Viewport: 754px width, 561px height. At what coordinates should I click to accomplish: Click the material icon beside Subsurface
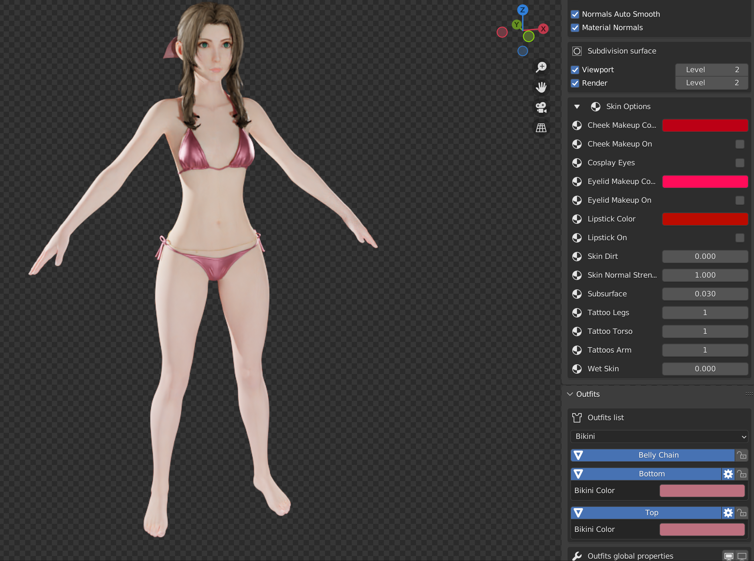[577, 294]
